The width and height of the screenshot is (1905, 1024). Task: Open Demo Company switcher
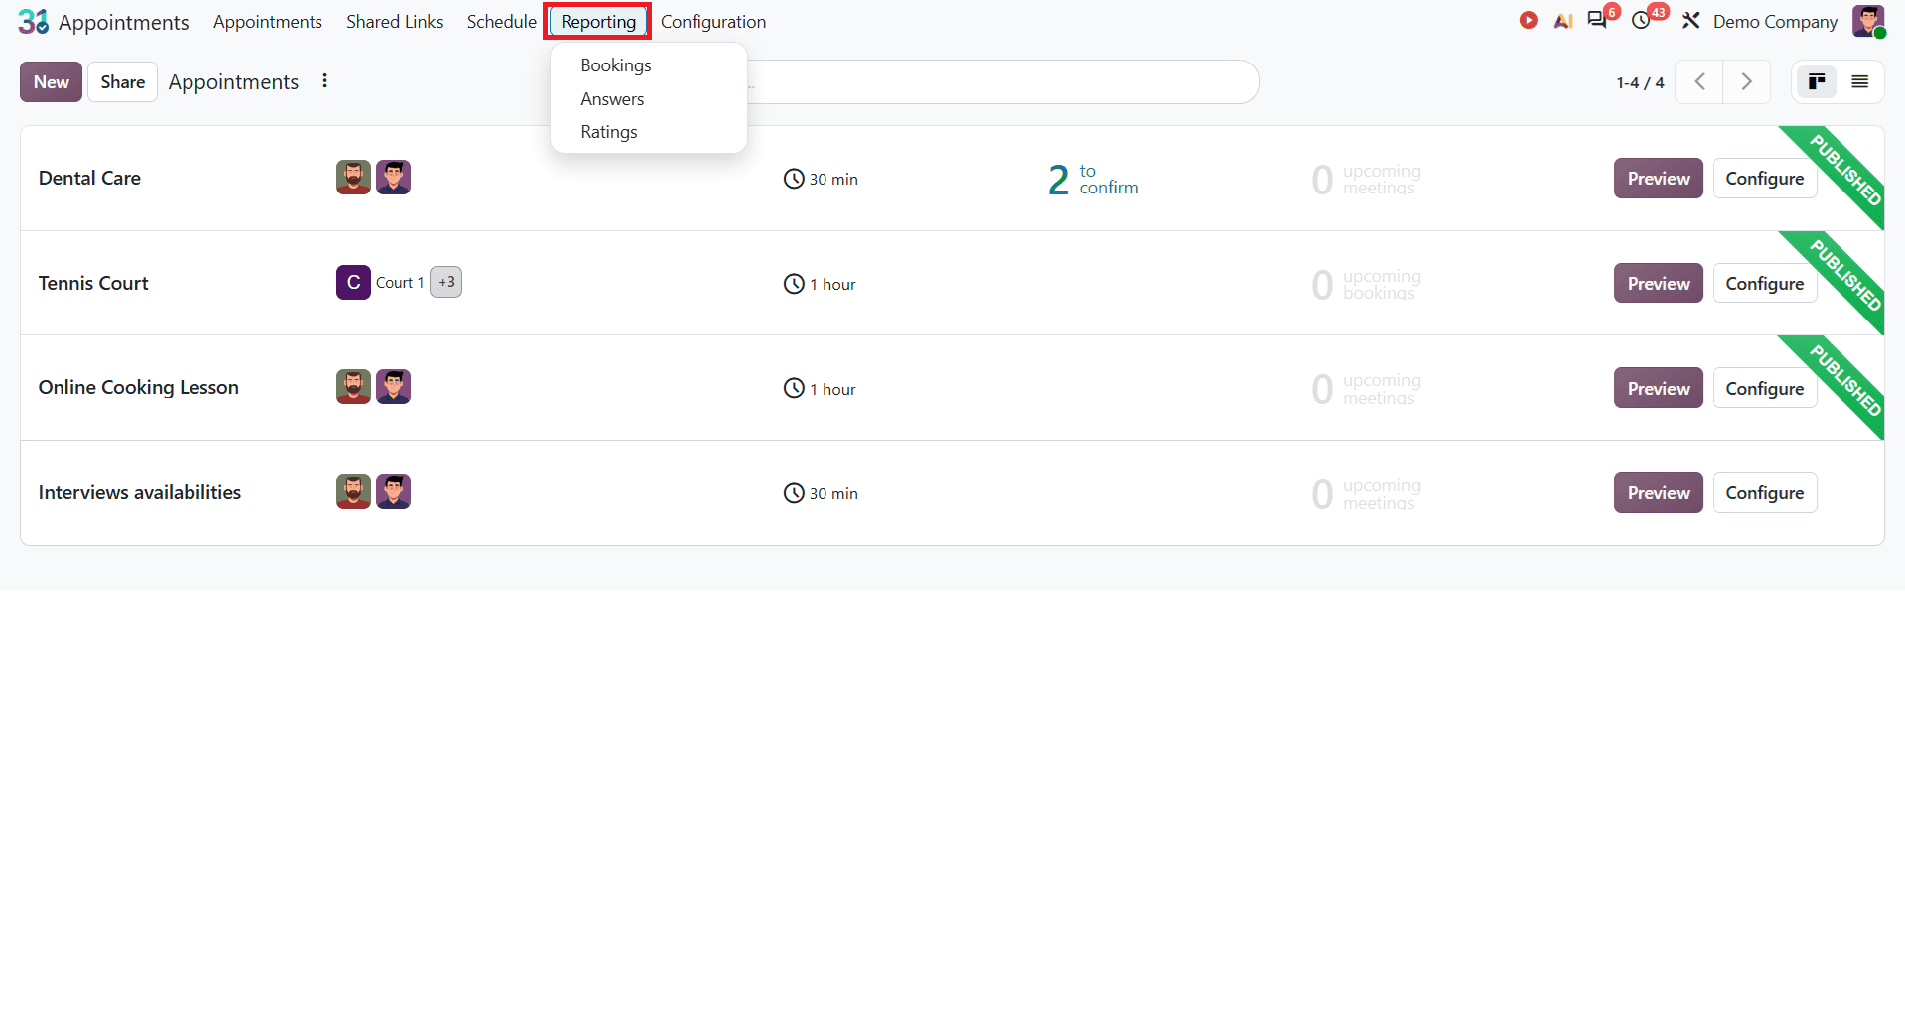[1775, 21]
